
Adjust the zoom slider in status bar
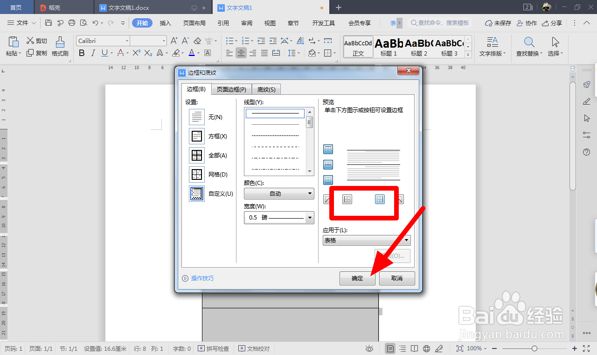pyautogui.click(x=535, y=348)
